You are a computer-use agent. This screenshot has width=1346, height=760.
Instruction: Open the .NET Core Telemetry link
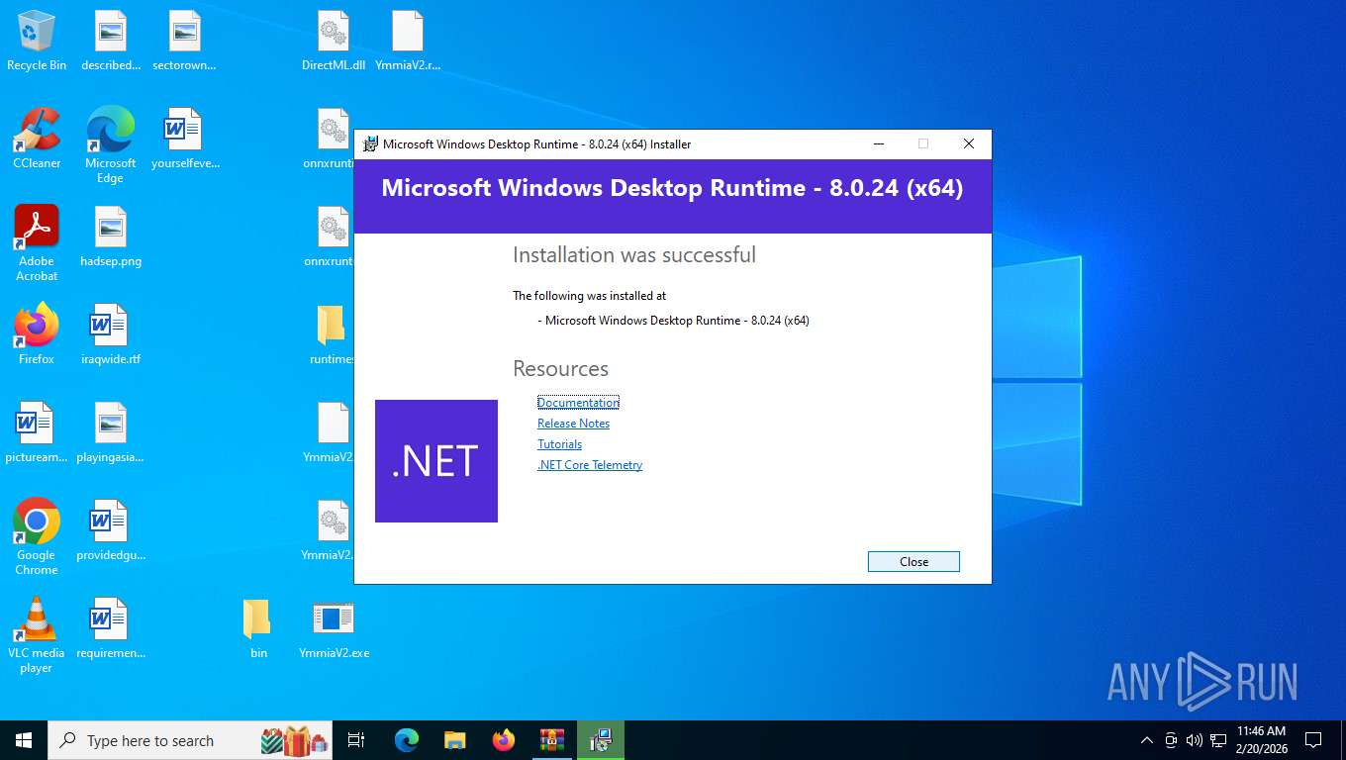pos(590,465)
